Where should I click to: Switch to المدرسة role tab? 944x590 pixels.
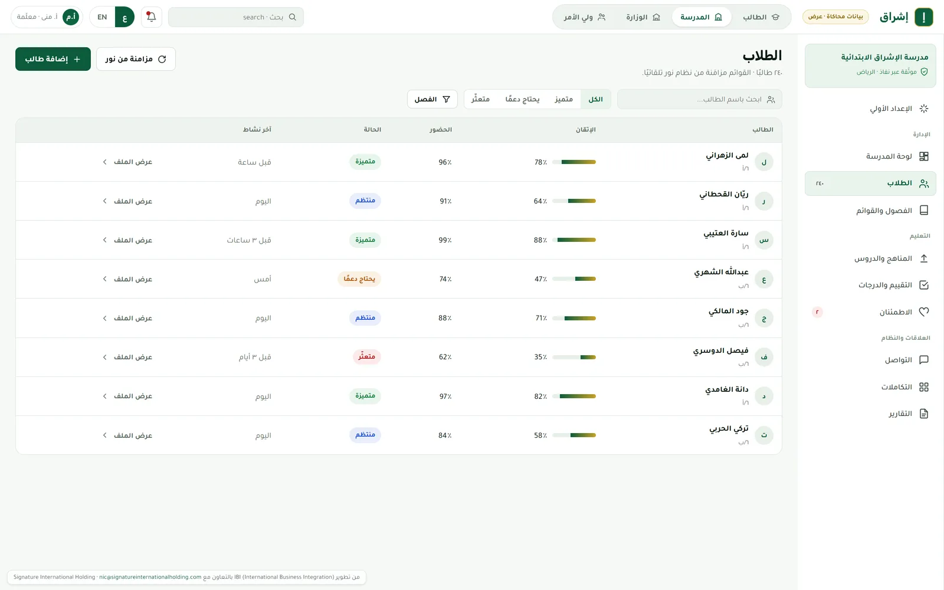pos(702,17)
